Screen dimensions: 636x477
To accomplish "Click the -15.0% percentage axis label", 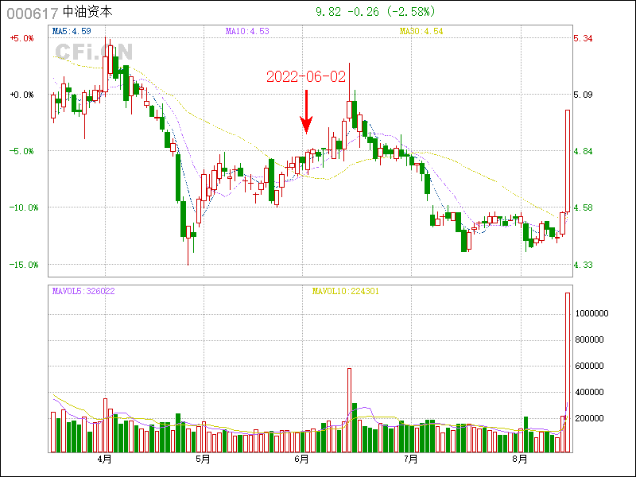I will click(24, 265).
